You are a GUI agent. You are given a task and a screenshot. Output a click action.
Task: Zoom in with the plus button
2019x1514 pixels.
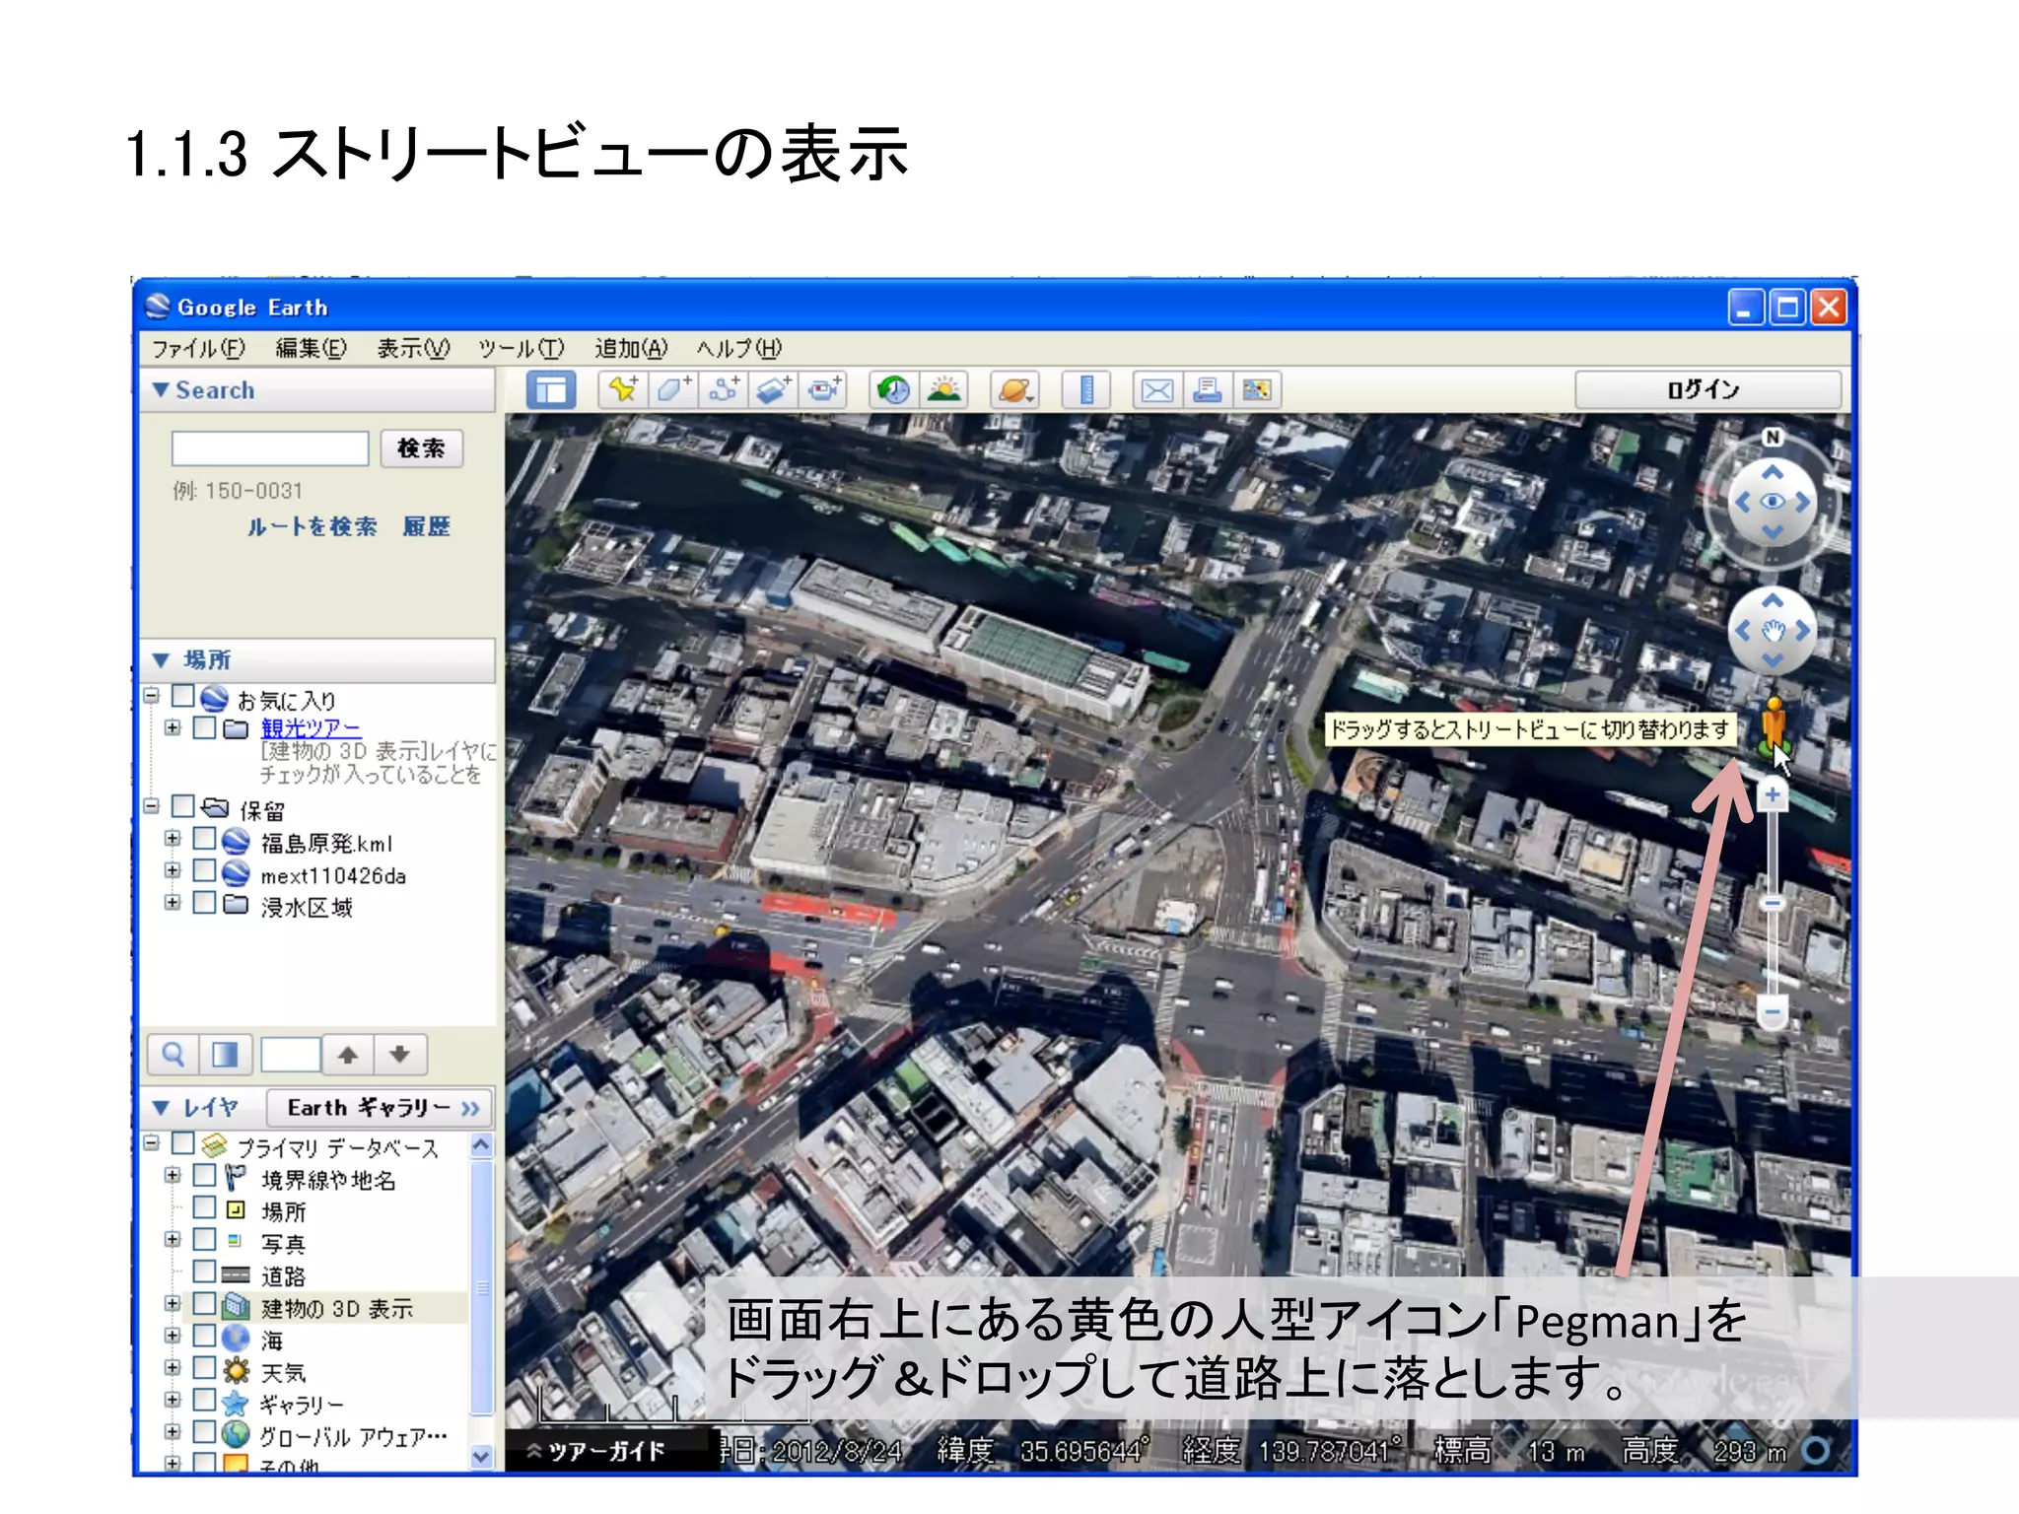(1773, 794)
